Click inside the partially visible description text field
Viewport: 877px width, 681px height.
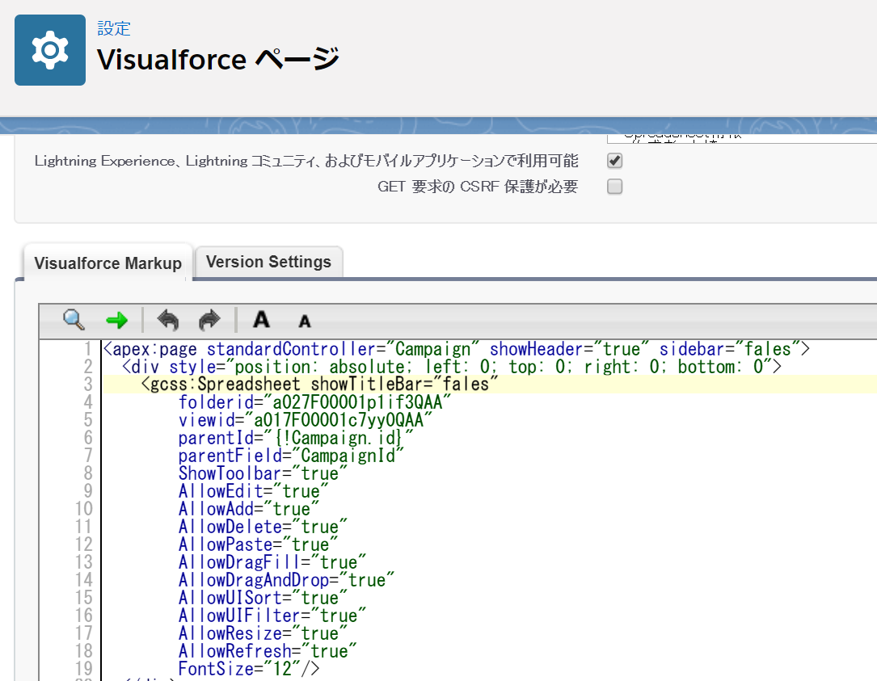coord(742,138)
